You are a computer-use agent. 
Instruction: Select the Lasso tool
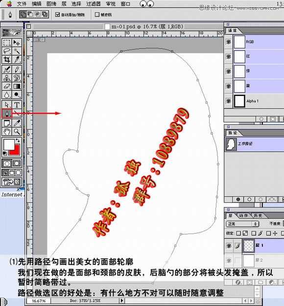pyautogui.click(x=7, y=51)
